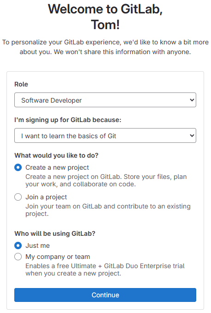Click the chevron on the learn Git basics select
The height and width of the screenshot is (313, 211).
[x=192, y=135]
